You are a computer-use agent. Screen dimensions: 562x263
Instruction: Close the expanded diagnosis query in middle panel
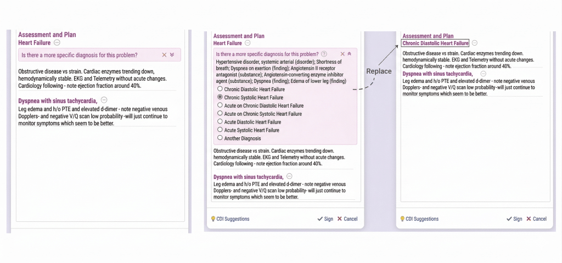point(342,54)
